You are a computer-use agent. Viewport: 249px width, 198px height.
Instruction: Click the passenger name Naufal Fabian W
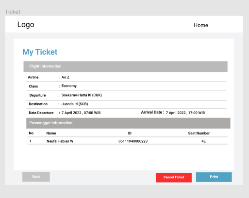[60, 141]
